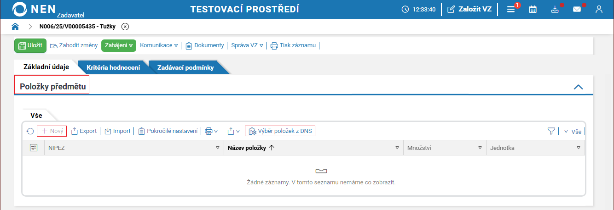Open the messages envelope icon
This screenshot has height=210, width=614.
pos(577,9)
